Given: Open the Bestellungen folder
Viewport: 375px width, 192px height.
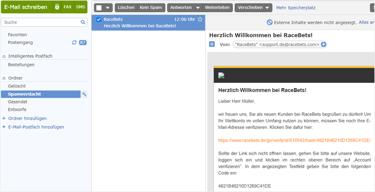Looking at the screenshot, I should tap(21, 65).
